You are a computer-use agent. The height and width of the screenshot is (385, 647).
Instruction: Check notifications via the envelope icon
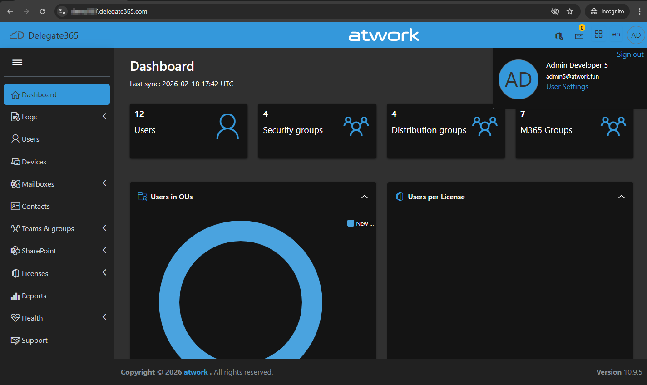(x=579, y=36)
